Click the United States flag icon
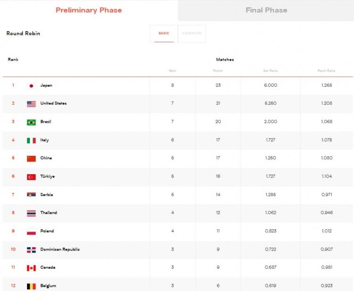 [31, 104]
